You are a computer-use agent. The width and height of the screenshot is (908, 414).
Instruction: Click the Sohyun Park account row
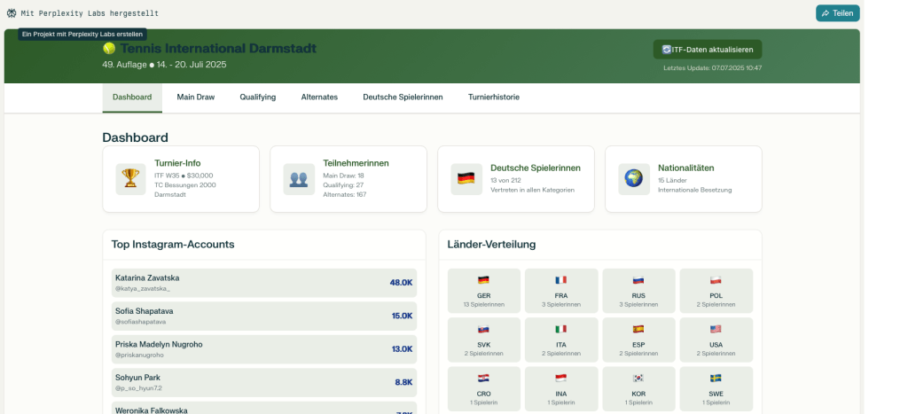coord(263,382)
